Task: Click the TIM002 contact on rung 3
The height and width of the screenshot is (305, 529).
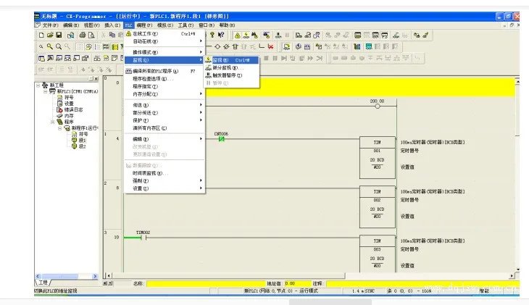Action: click(142, 237)
